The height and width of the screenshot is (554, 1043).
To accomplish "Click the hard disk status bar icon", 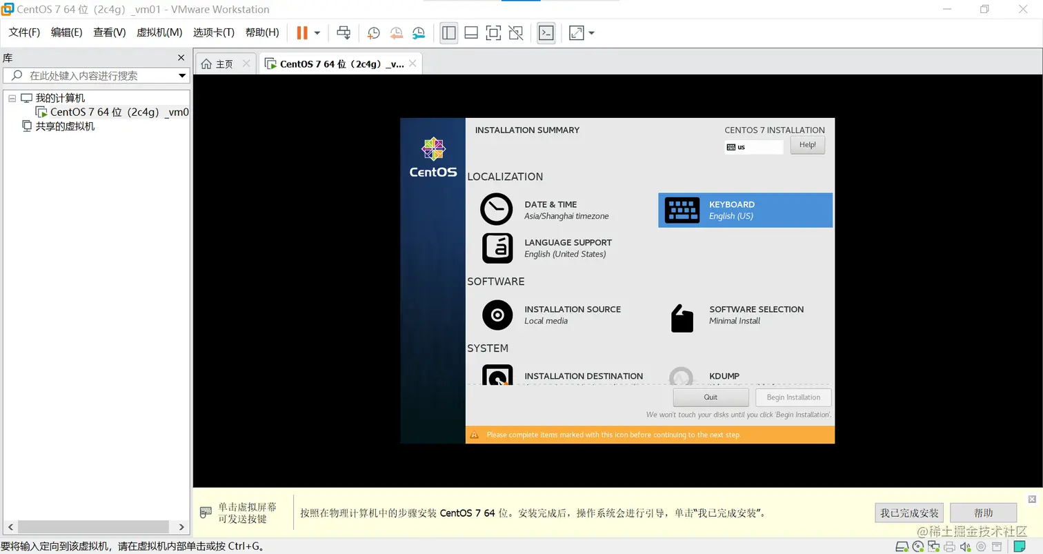I will coord(902,547).
